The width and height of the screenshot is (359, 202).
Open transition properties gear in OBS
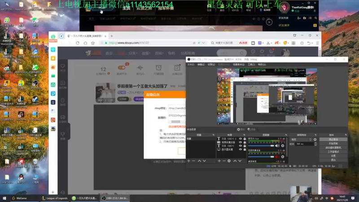pos(315,140)
